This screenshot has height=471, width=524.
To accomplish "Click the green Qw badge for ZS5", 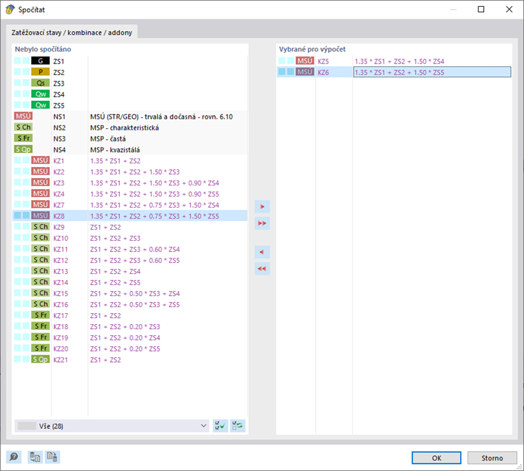I will click(x=41, y=105).
